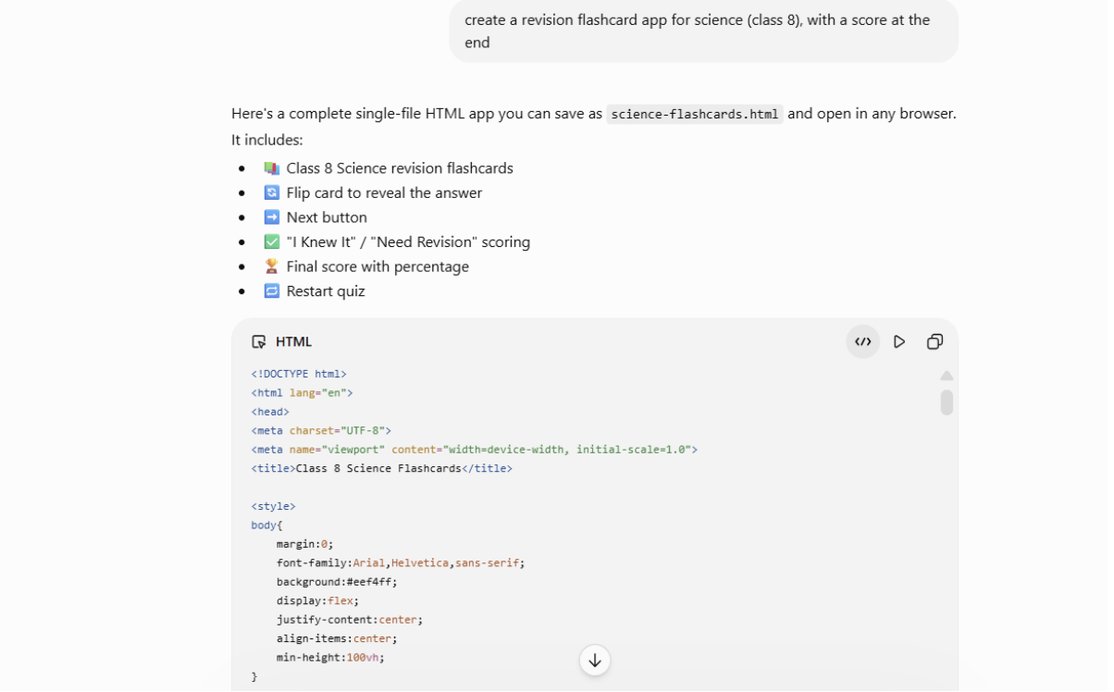Select the science-flashcards.html filename
The height and width of the screenshot is (692, 1114).
coord(695,114)
